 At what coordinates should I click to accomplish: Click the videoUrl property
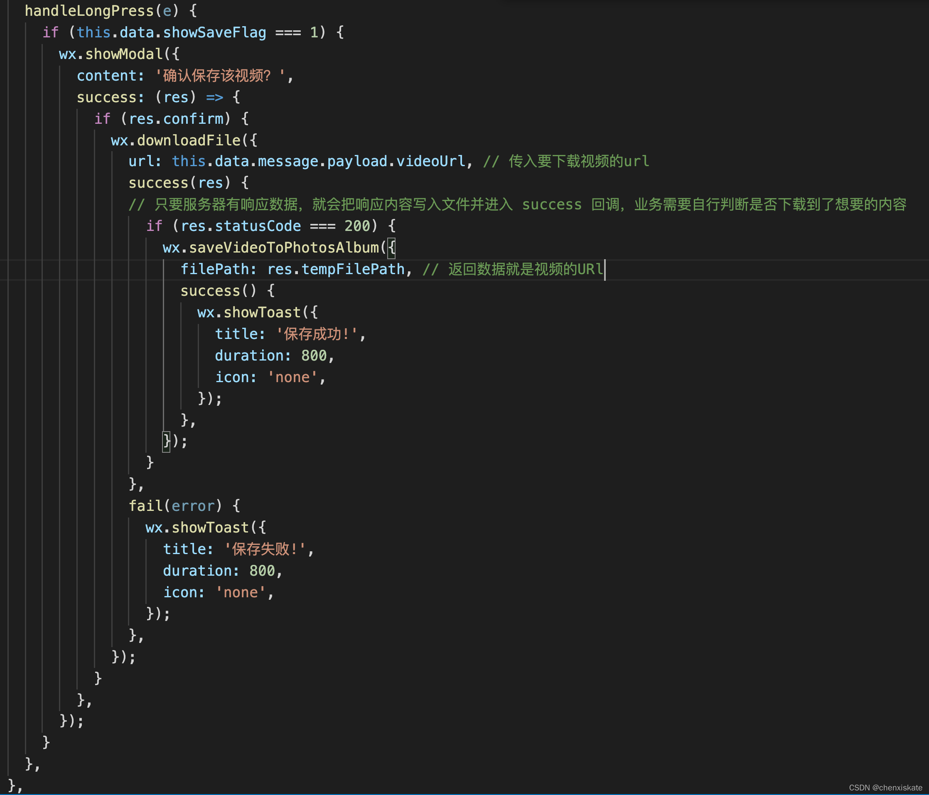coord(430,161)
